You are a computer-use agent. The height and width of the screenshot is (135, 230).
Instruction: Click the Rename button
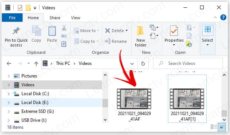(x=116, y=41)
